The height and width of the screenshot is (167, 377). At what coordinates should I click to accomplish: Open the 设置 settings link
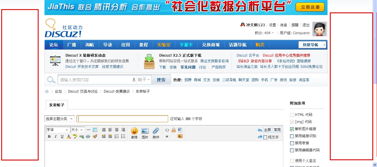coord(272,25)
